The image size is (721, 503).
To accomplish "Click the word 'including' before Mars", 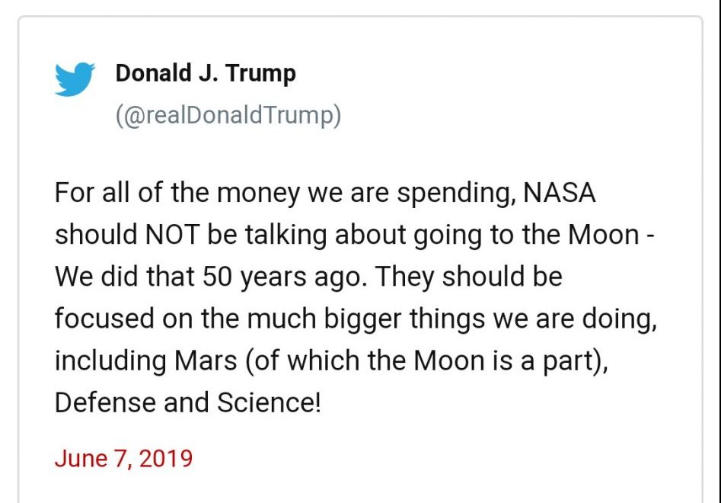I will click(x=110, y=360).
